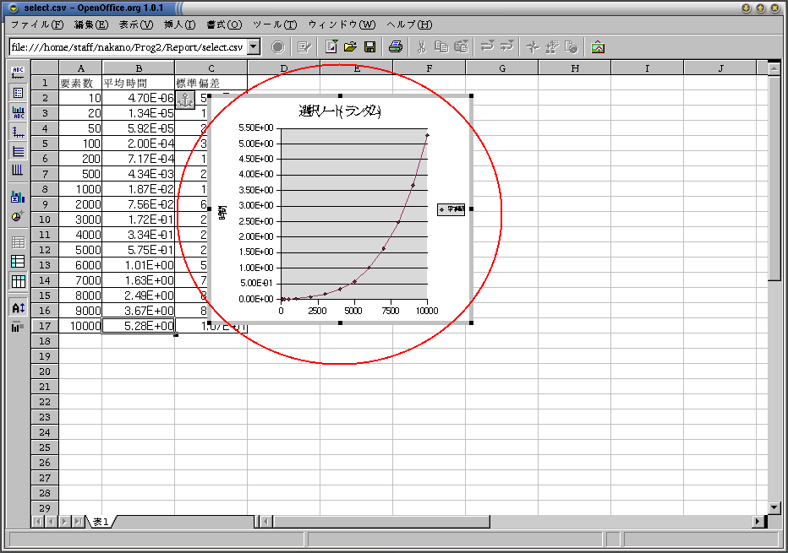Open the file URL dropdown arrow
The image size is (788, 553).
pyautogui.click(x=254, y=47)
